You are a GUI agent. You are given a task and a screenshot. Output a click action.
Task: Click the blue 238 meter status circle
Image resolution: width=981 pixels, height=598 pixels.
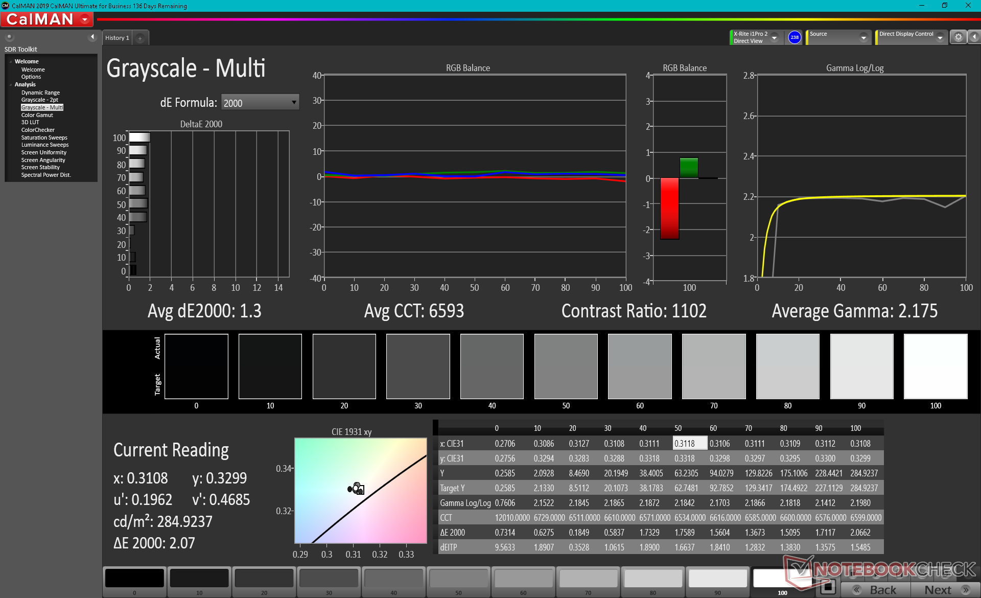[794, 37]
